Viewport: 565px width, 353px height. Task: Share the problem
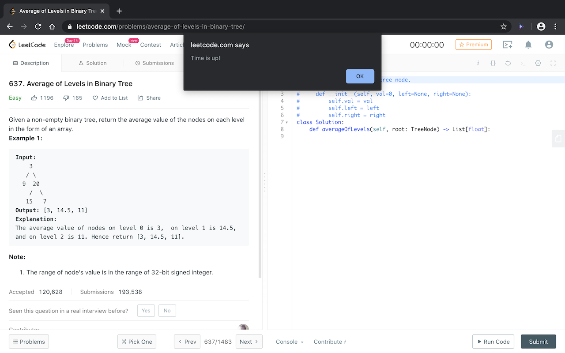(149, 98)
